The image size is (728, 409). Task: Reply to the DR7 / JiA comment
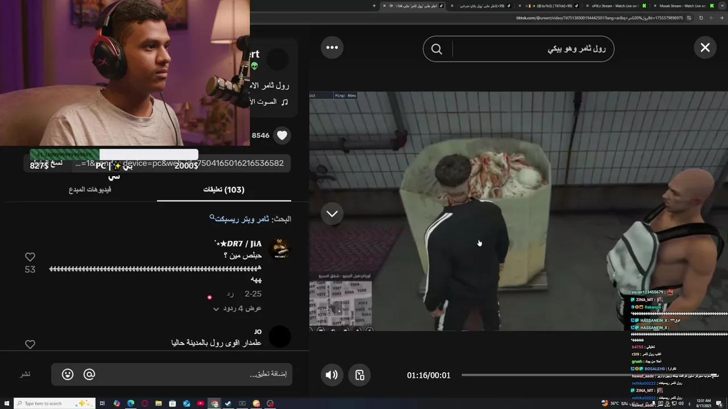pos(230,294)
